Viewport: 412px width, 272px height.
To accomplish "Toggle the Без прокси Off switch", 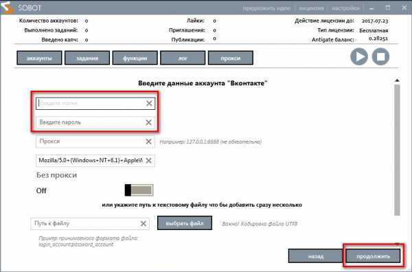I will pyautogui.click(x=139, y=190).
